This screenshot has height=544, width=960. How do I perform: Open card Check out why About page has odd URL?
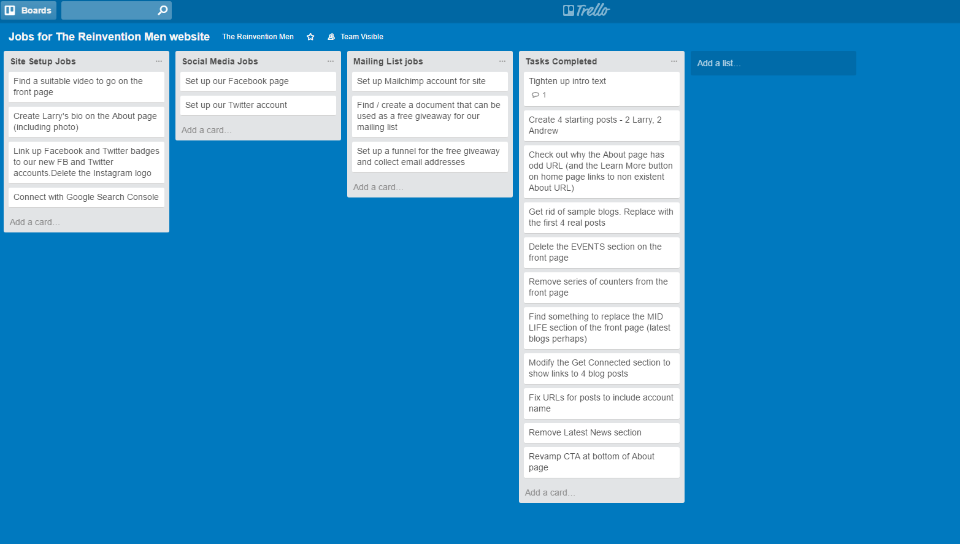click(x=602, y=171)
